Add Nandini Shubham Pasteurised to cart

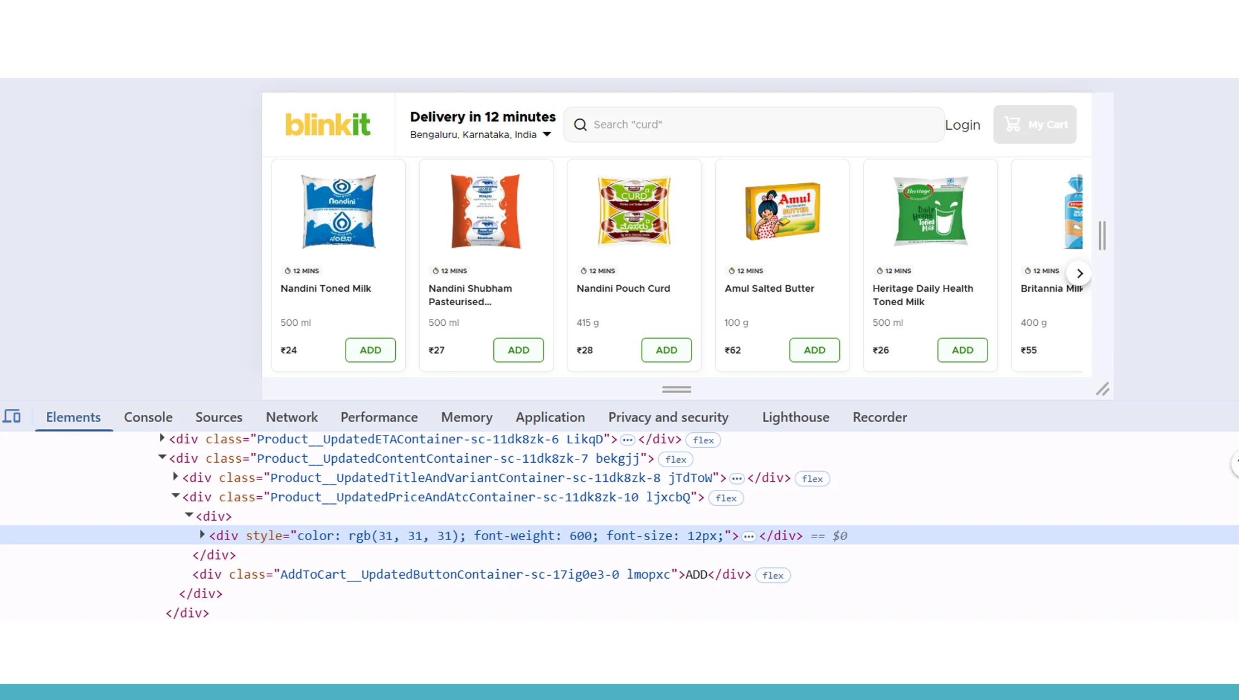point(518,350)
